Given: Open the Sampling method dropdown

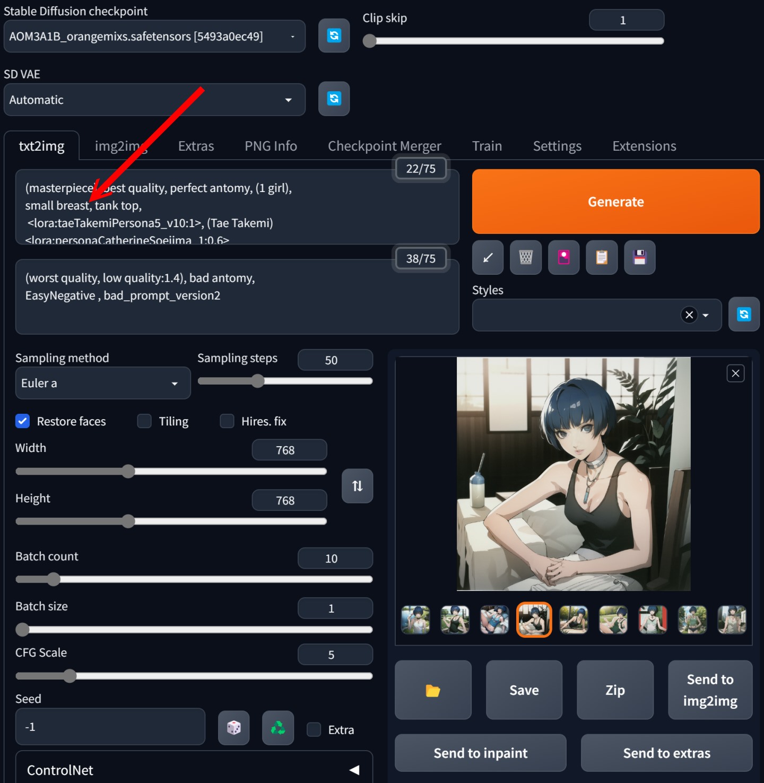Looking at the screenshot, I should 102,383.
